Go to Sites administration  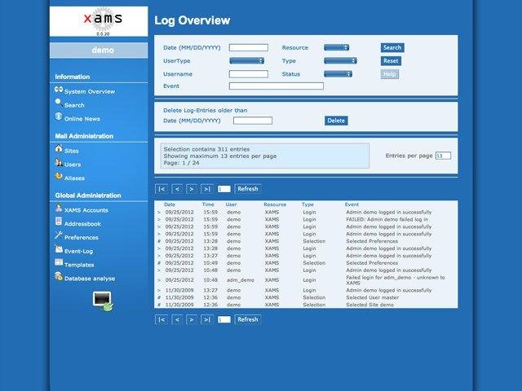[72, 151]
